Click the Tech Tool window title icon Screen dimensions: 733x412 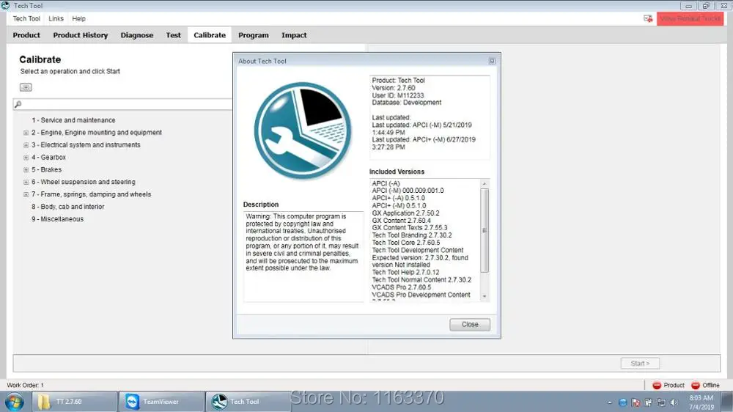click(x=6, y=6)
